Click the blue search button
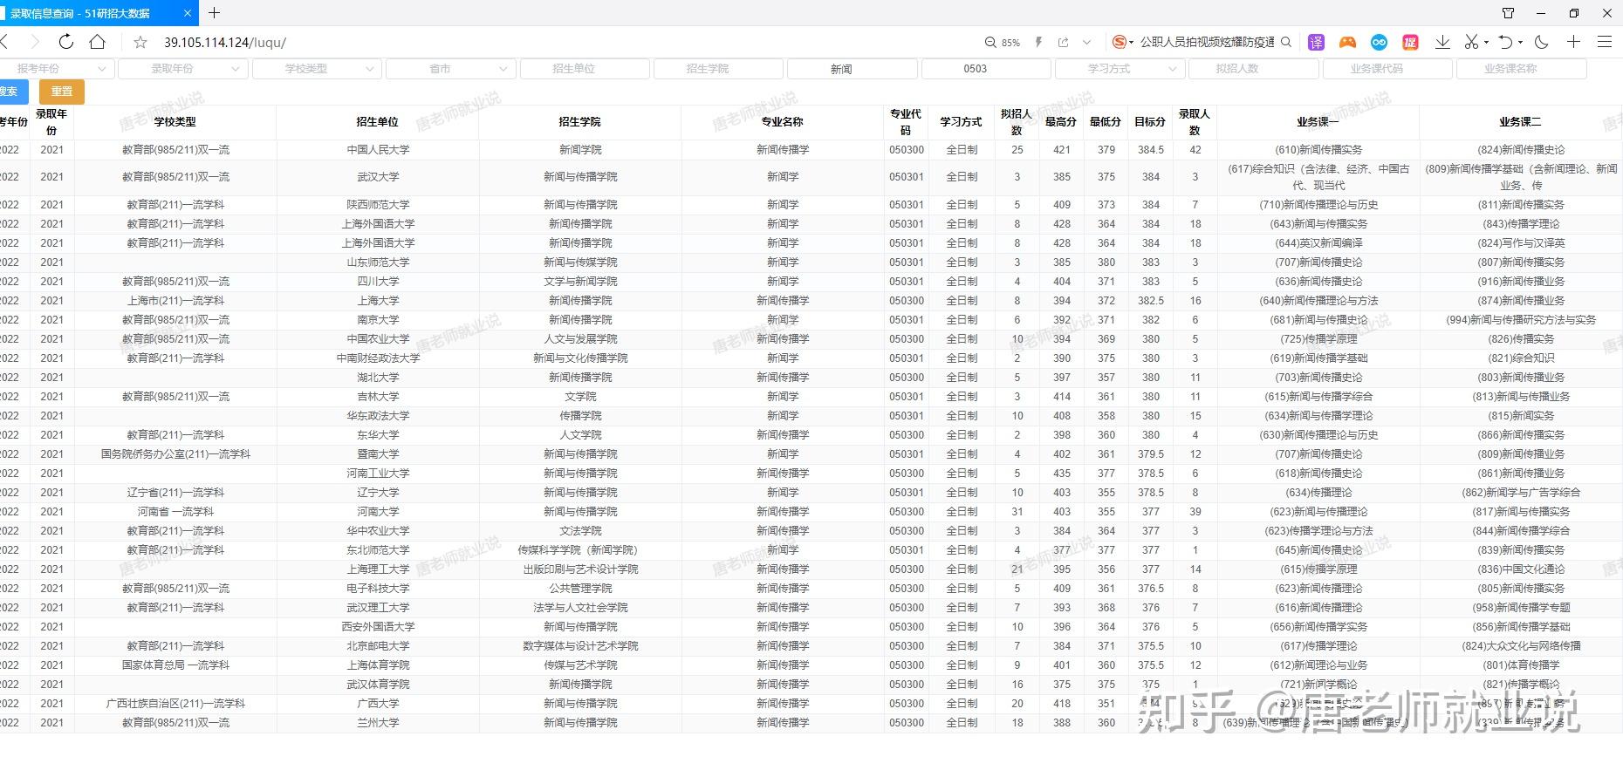The height and width of the screenshot is (777, 1623). [x=12, y=91]
